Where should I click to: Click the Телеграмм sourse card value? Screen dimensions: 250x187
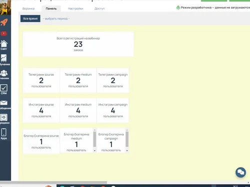[x=41, y=81]
